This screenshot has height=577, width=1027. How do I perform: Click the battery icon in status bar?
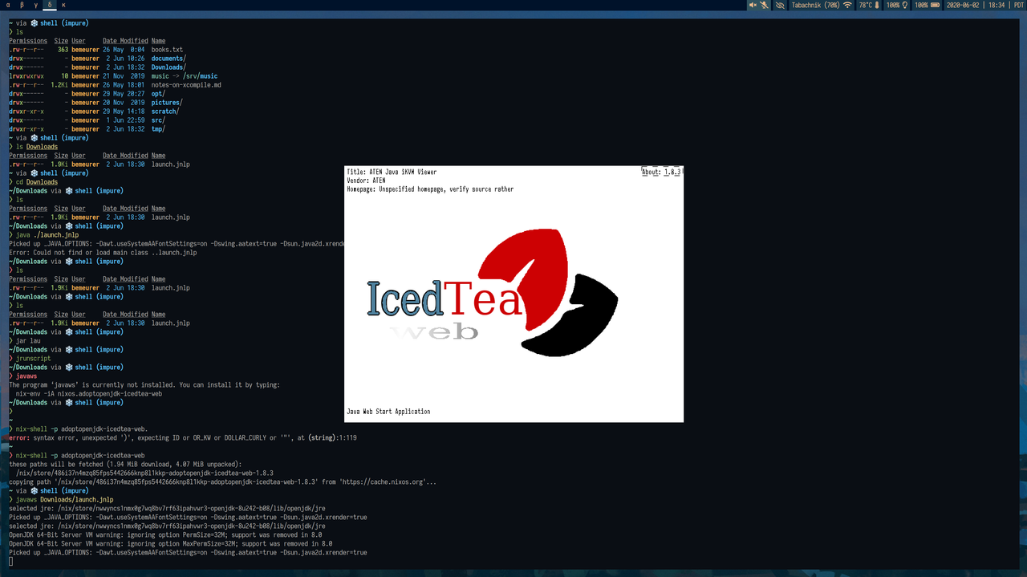coord(935,5)
